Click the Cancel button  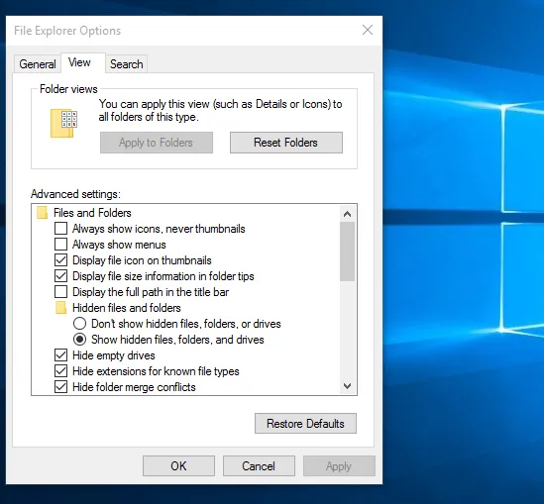pyautogui.click(x=259, y=465)
